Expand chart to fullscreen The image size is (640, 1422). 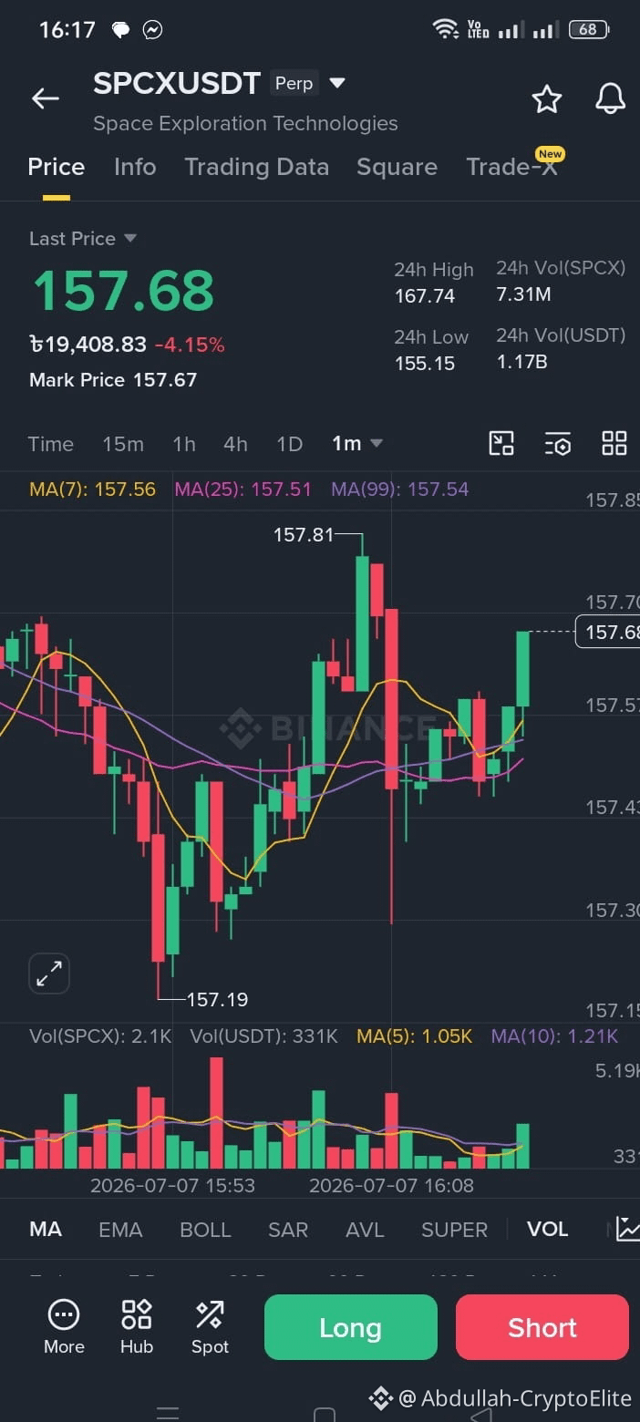49,974
